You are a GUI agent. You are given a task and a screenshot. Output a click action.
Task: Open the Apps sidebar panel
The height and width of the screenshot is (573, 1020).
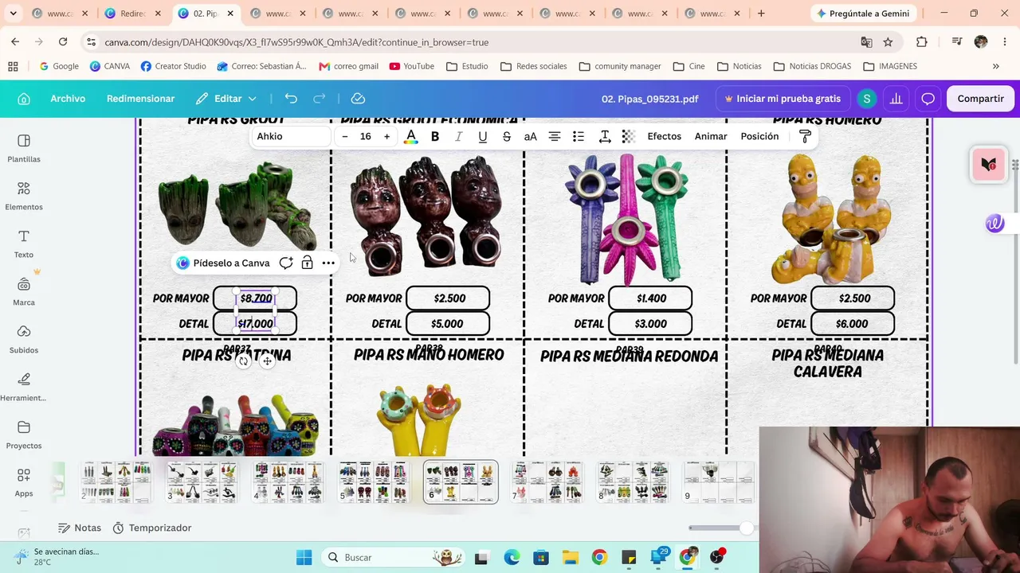(x=24, y=482)
